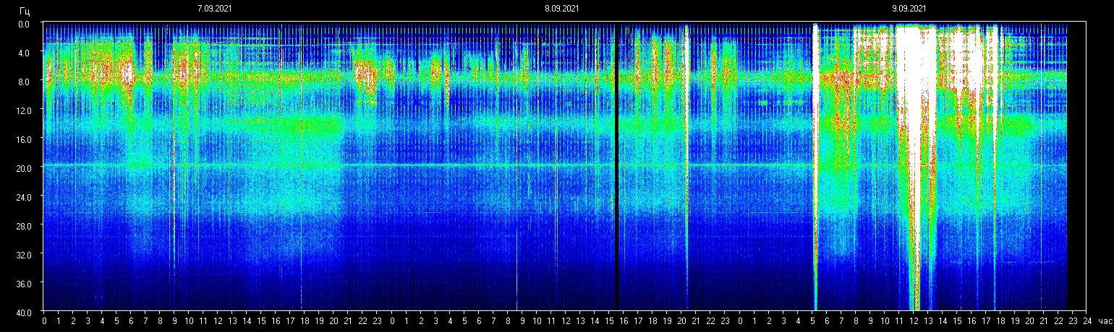Select the 8.0 frequency axis label
Screen dimensions: 1114x332
pyautogui.click(x=24, y=82)
